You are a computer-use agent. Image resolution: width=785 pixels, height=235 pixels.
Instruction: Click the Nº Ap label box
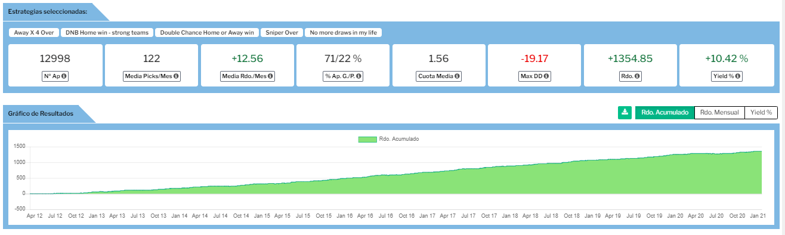(55, 76)
